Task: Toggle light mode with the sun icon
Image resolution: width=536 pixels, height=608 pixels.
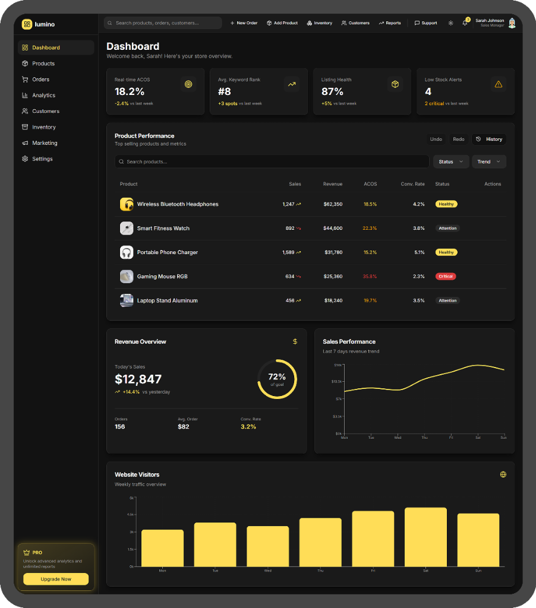Action: pyautogui.click(x=450, y=23)
